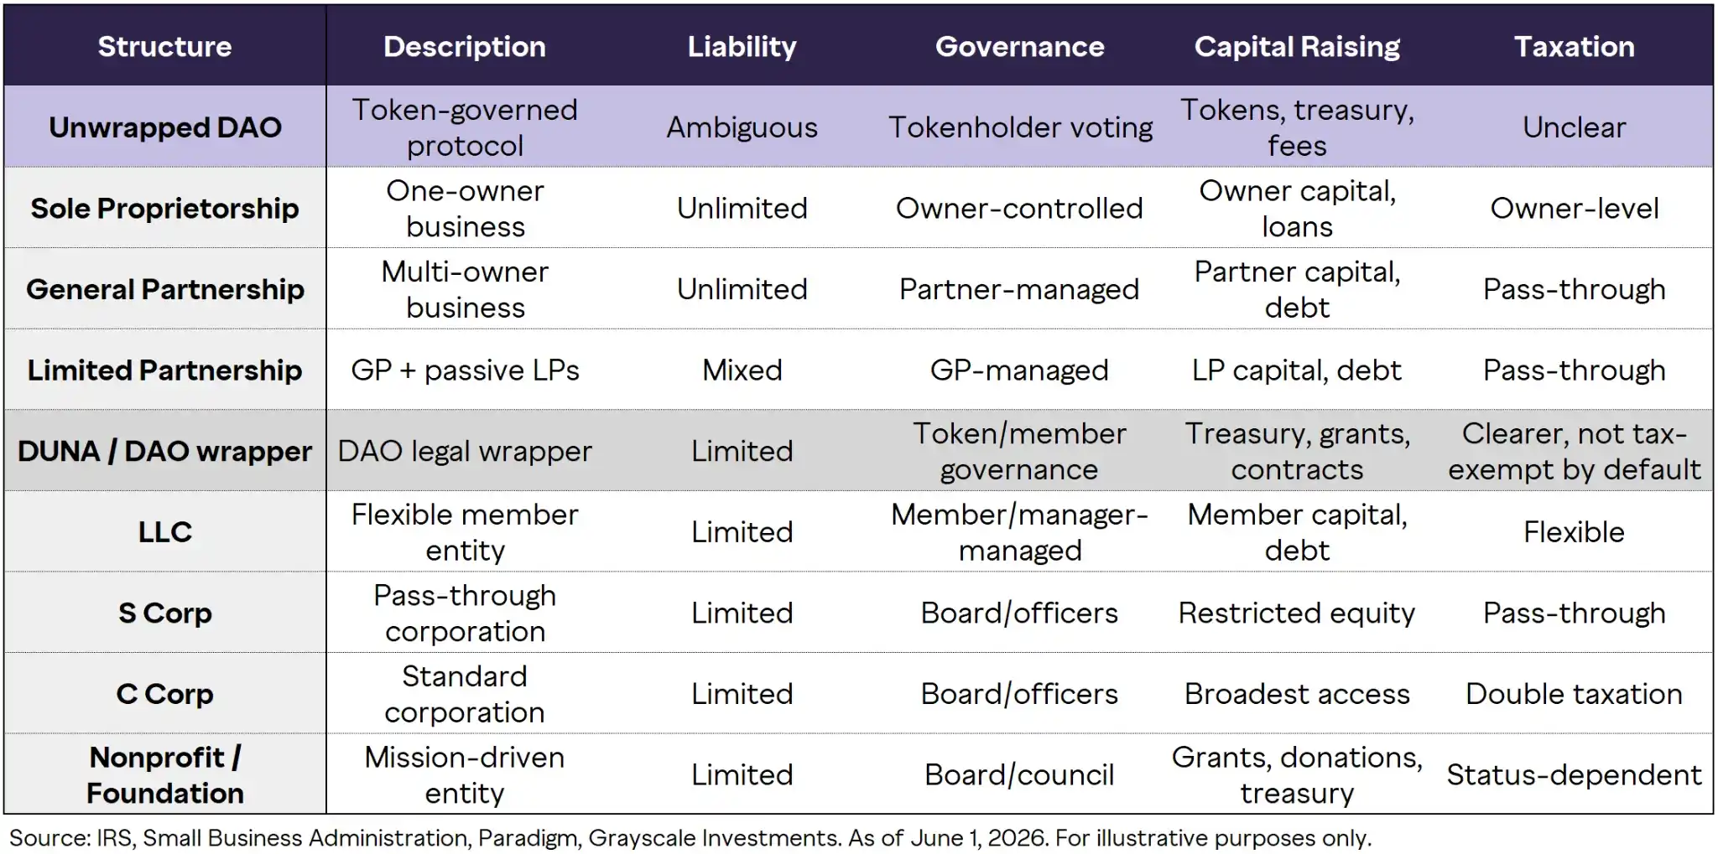Click the Restricted equity cell
This screenshot has width=1718, height=854.
pos(1297,613)
